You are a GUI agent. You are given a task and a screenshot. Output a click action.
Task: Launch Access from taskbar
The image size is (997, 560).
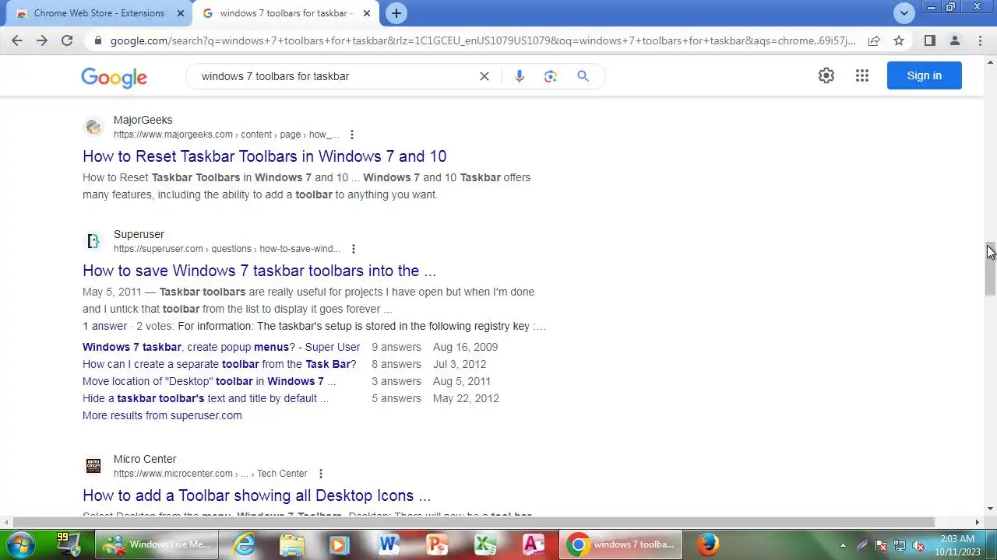point(534,544)
